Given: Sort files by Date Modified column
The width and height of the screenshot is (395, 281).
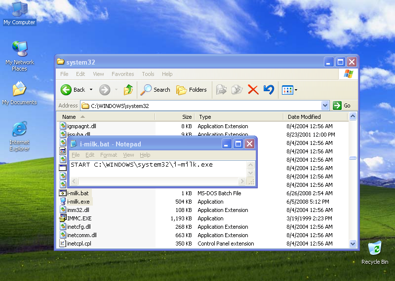Looking at the screenshot, I should click(304, 117).
